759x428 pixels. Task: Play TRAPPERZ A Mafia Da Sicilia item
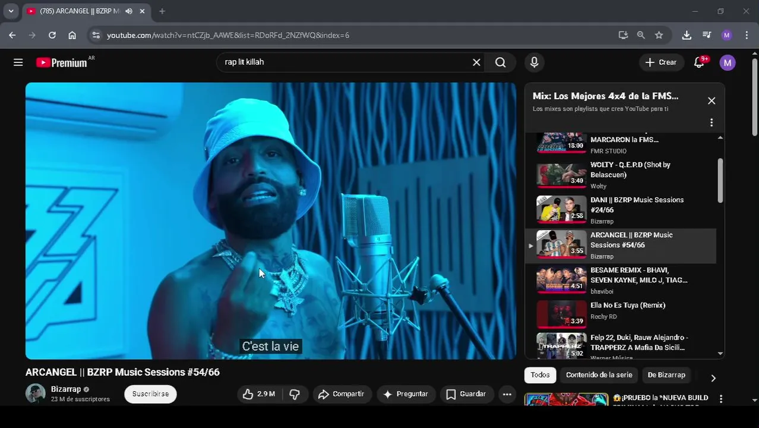[621, 346]
